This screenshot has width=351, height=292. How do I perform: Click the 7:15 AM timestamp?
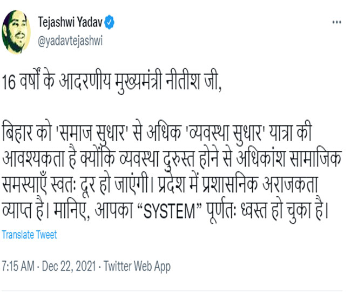click(x=18, y=266)
